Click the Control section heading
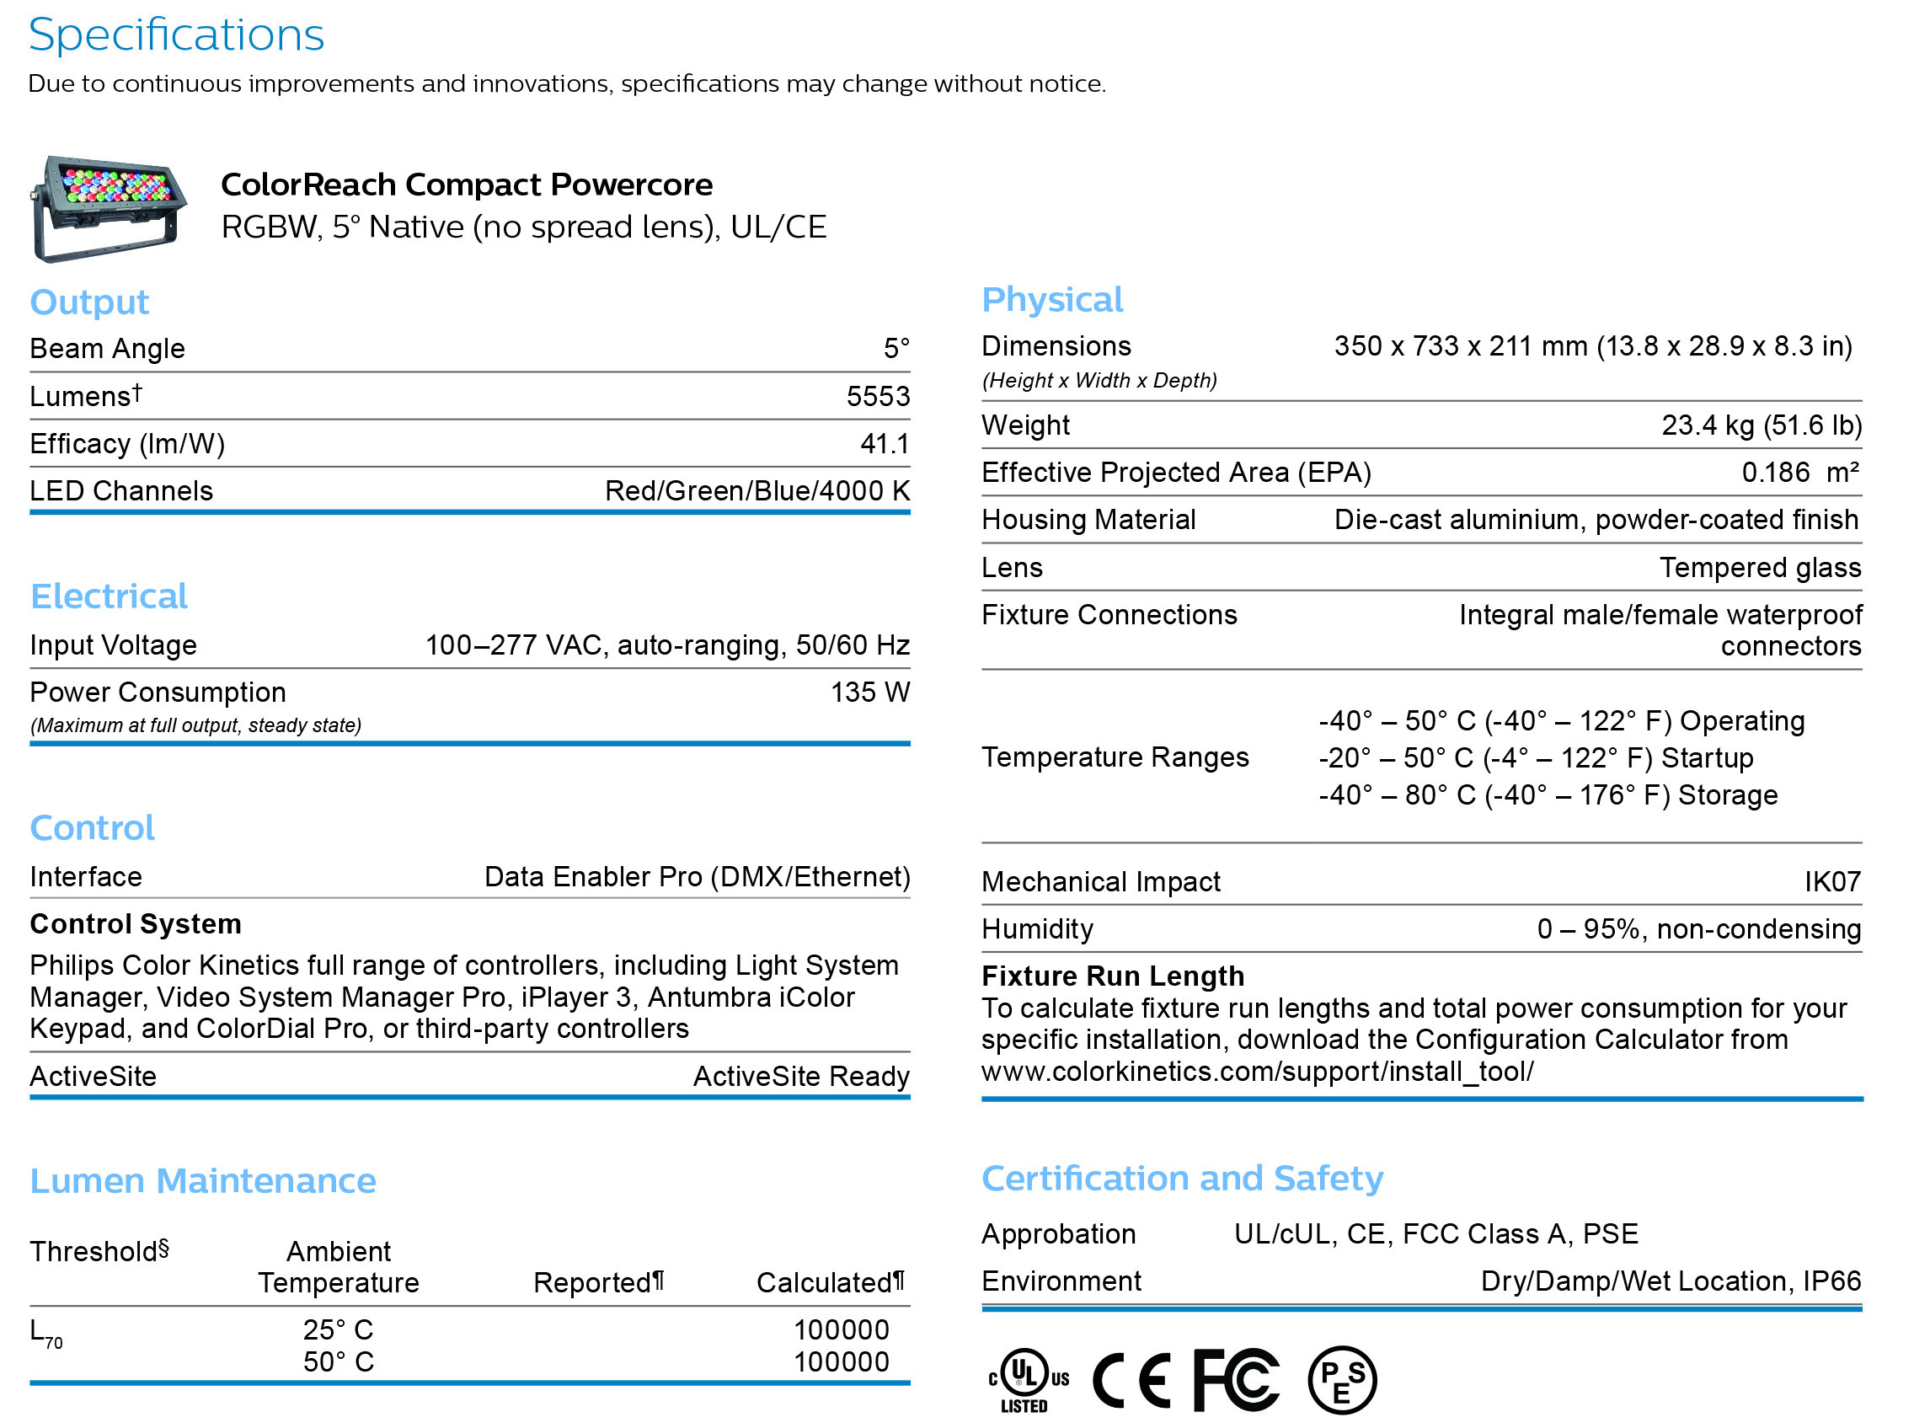This screenshot has width=1930, height=1428. tap(93, 828)
